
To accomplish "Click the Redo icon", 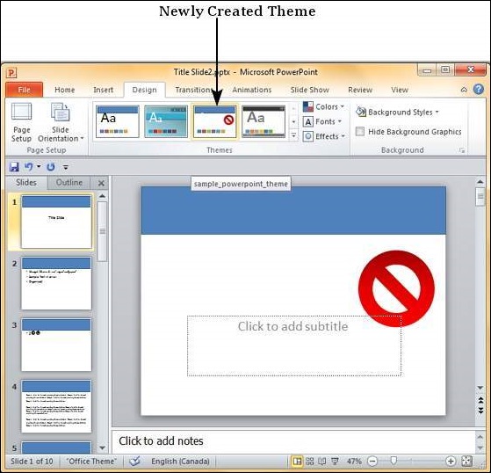I will pos(51,167).
